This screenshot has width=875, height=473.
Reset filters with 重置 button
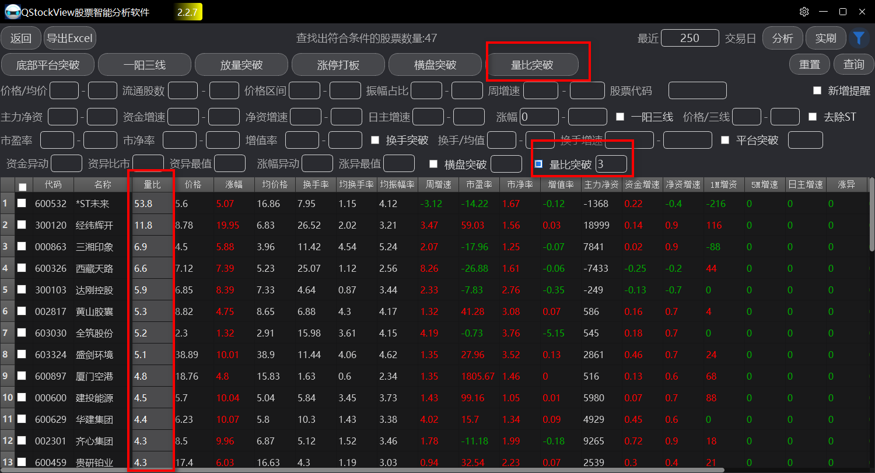pos(810,65)
